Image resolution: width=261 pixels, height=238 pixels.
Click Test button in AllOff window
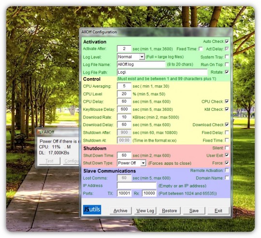click(49, 161)
